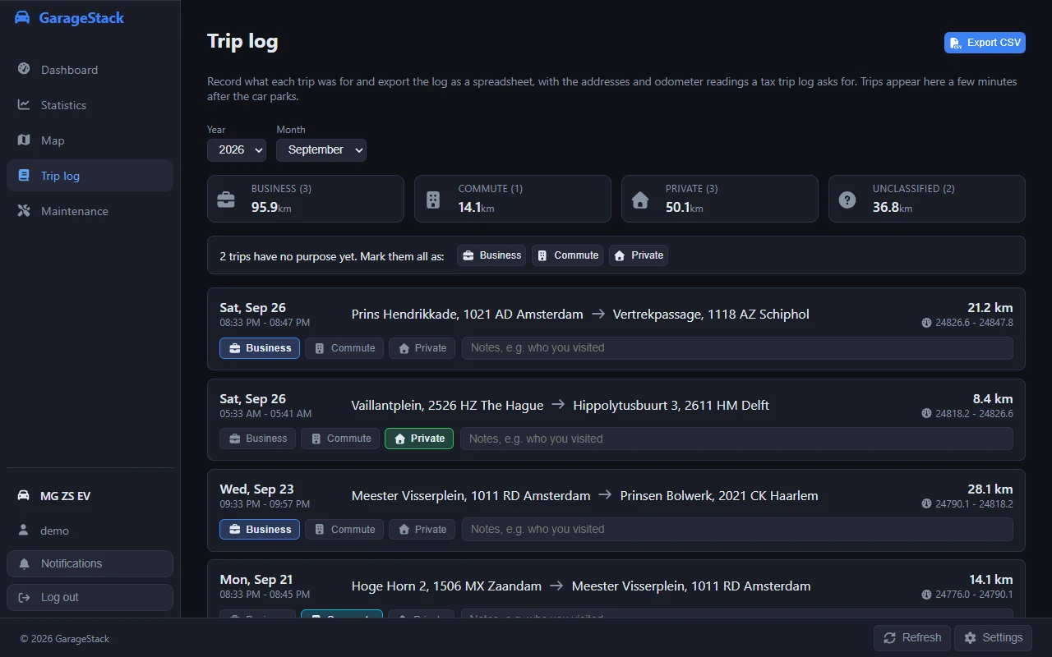The width and height of the screenshot is (1052, 657).
Task: Open the Month dropdown showing September
Action: click(321, 149)
